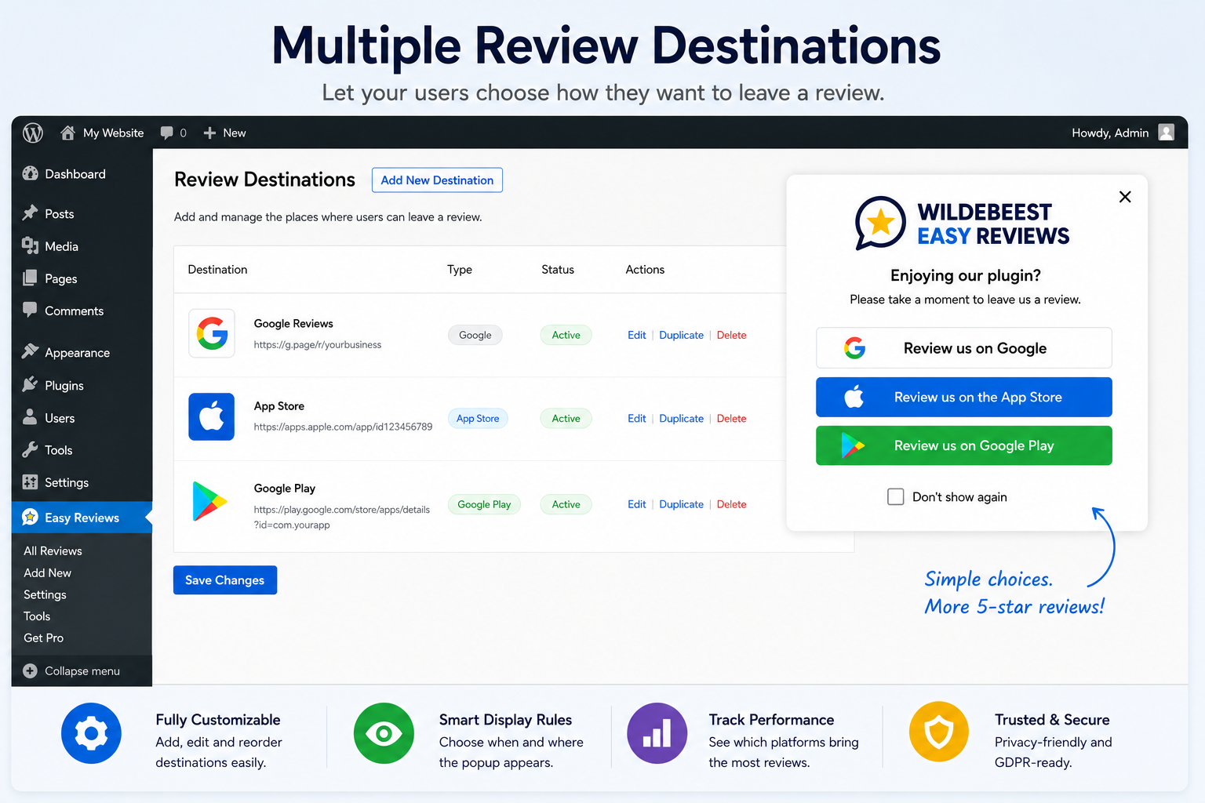
Task: Duplicate the Google Play destination
Action: [x=681, y=504]
